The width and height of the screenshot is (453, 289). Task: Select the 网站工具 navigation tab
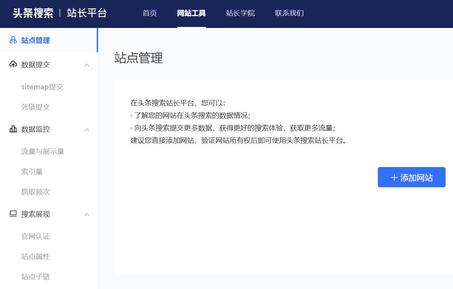[191, 13]
